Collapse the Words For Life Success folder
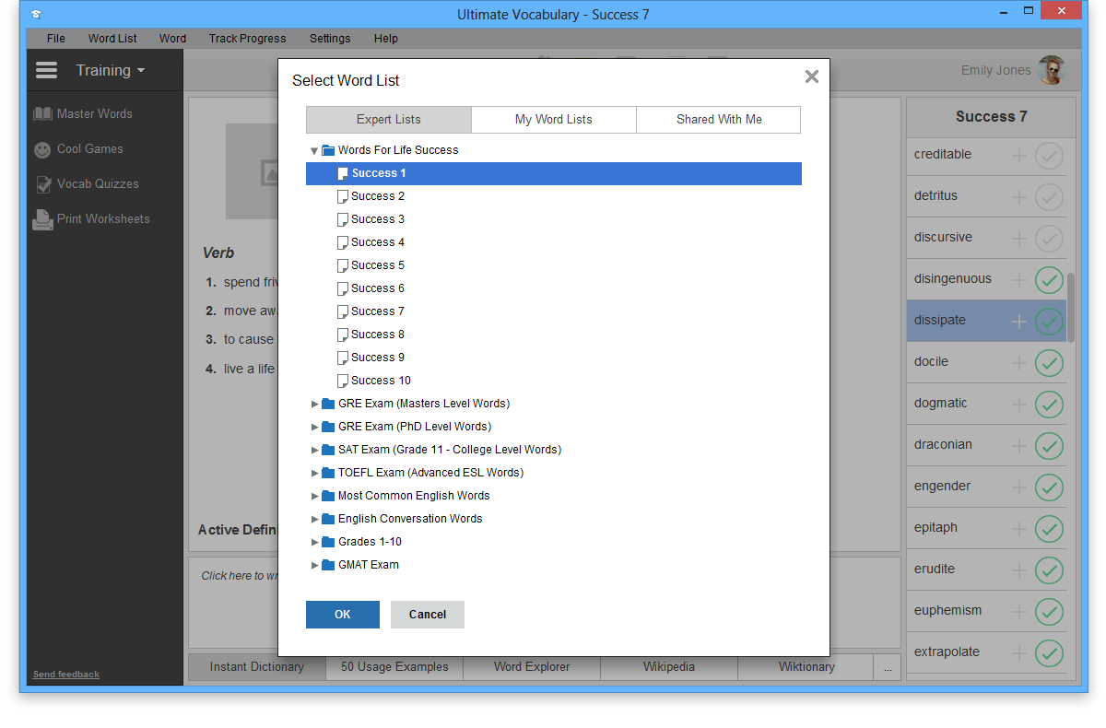The width and height of the screenshot is (1106, 728). [x=314, y=150]
